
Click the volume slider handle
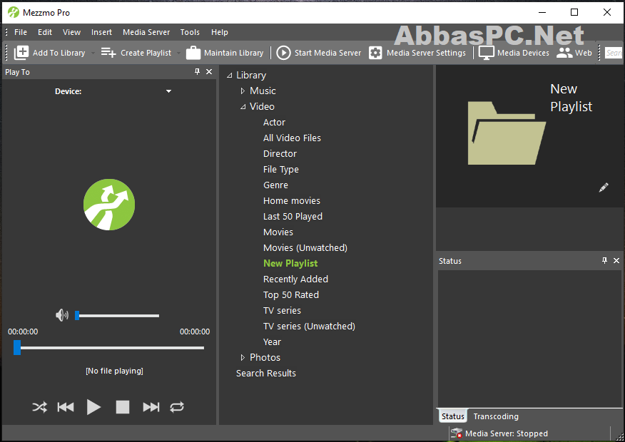[77, 315]
